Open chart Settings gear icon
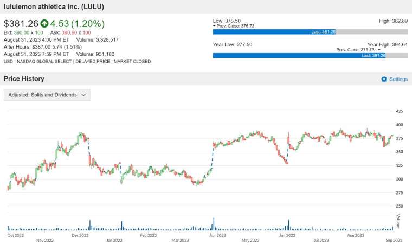 [x=384, y=79]
